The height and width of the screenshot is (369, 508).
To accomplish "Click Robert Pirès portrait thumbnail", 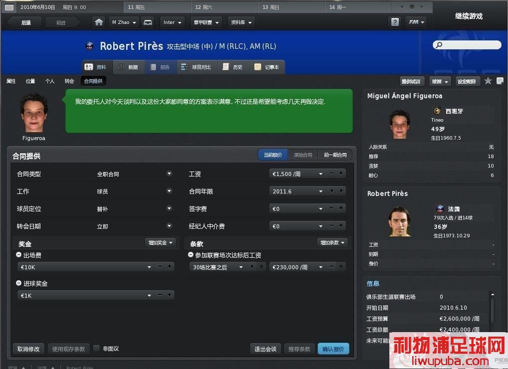I will [399, 221].
